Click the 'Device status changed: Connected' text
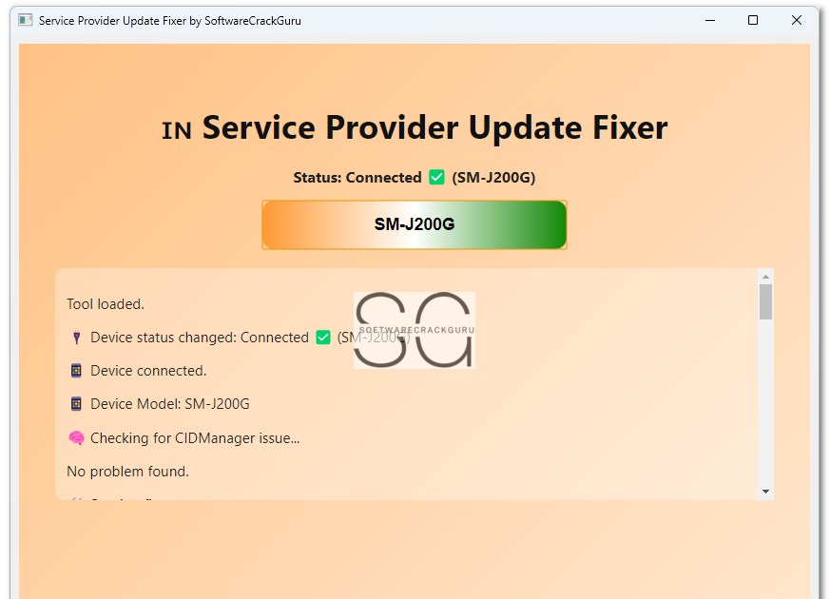The image size is (830, 599). click(200, 338)
